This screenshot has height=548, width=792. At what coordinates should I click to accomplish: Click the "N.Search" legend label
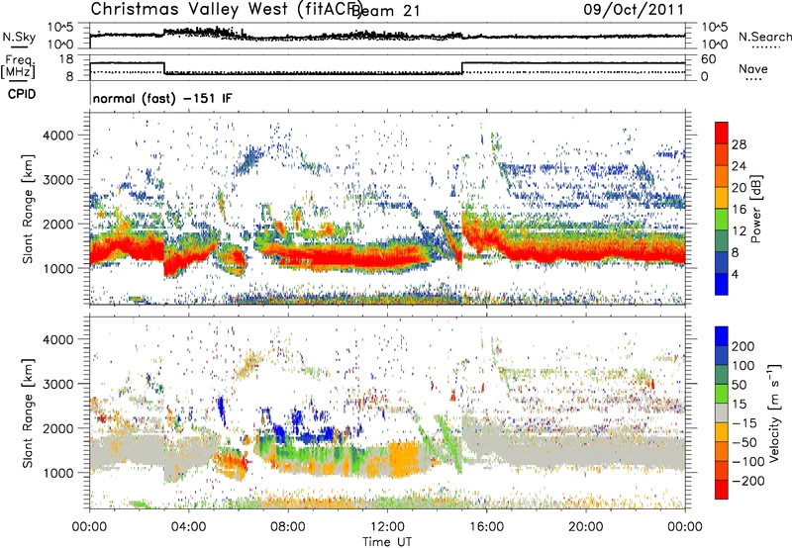764,37
